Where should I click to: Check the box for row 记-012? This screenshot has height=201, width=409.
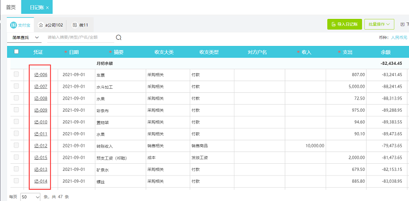(x=16, y=145)
